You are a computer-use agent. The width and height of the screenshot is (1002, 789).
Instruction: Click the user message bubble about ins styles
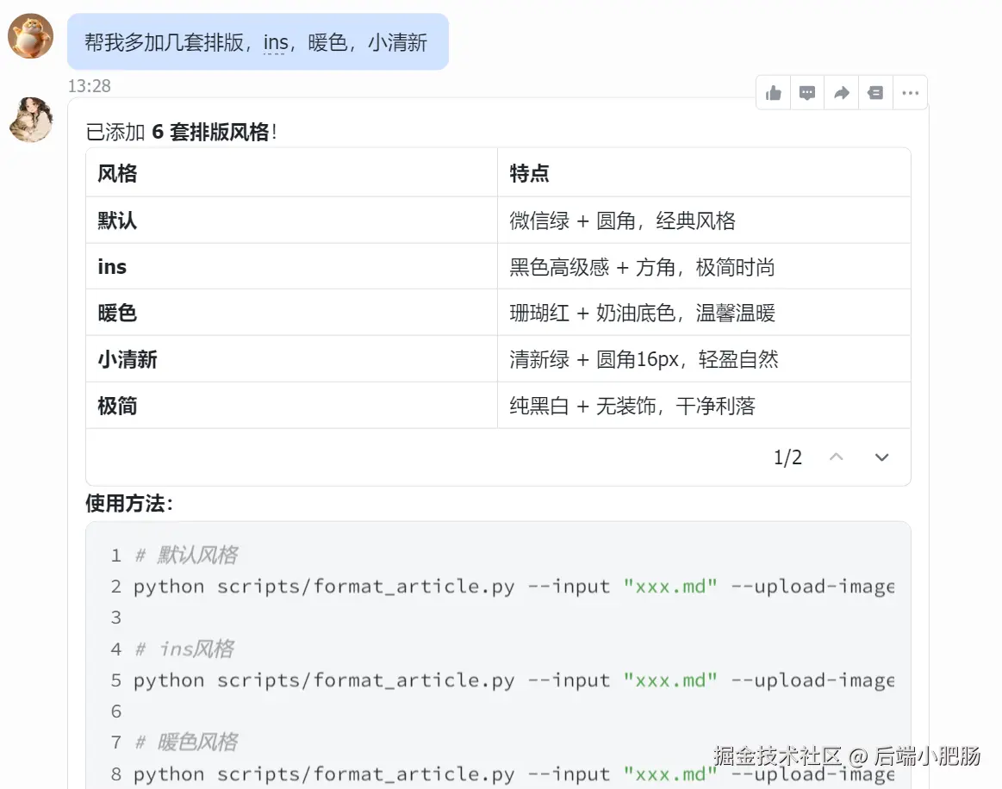point(257,42)
